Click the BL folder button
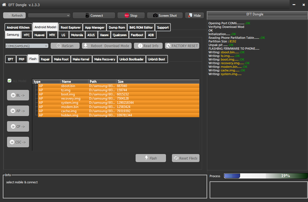Viewport: 308px width, 202px height. (x=18, y=95)
